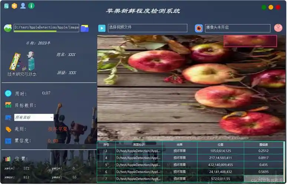287x185 pixels.
Task: Click the green window circle button
Action: point(264,7)
